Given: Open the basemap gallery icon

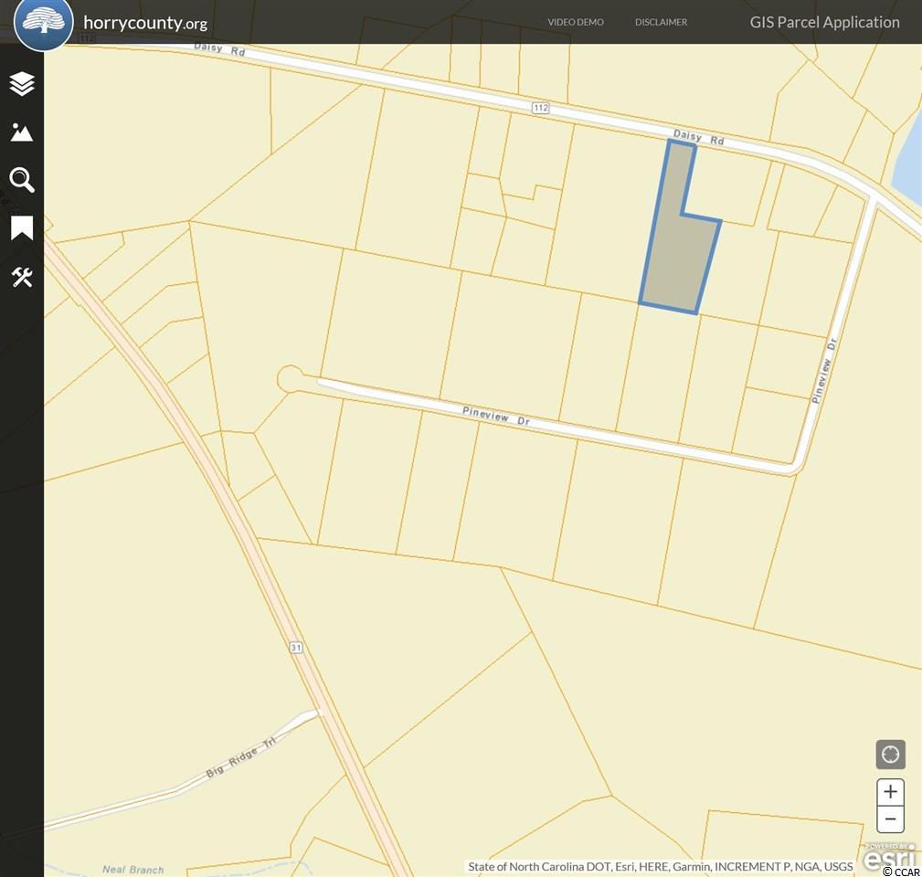Looking at the screenshot, I should click(22, 132).
